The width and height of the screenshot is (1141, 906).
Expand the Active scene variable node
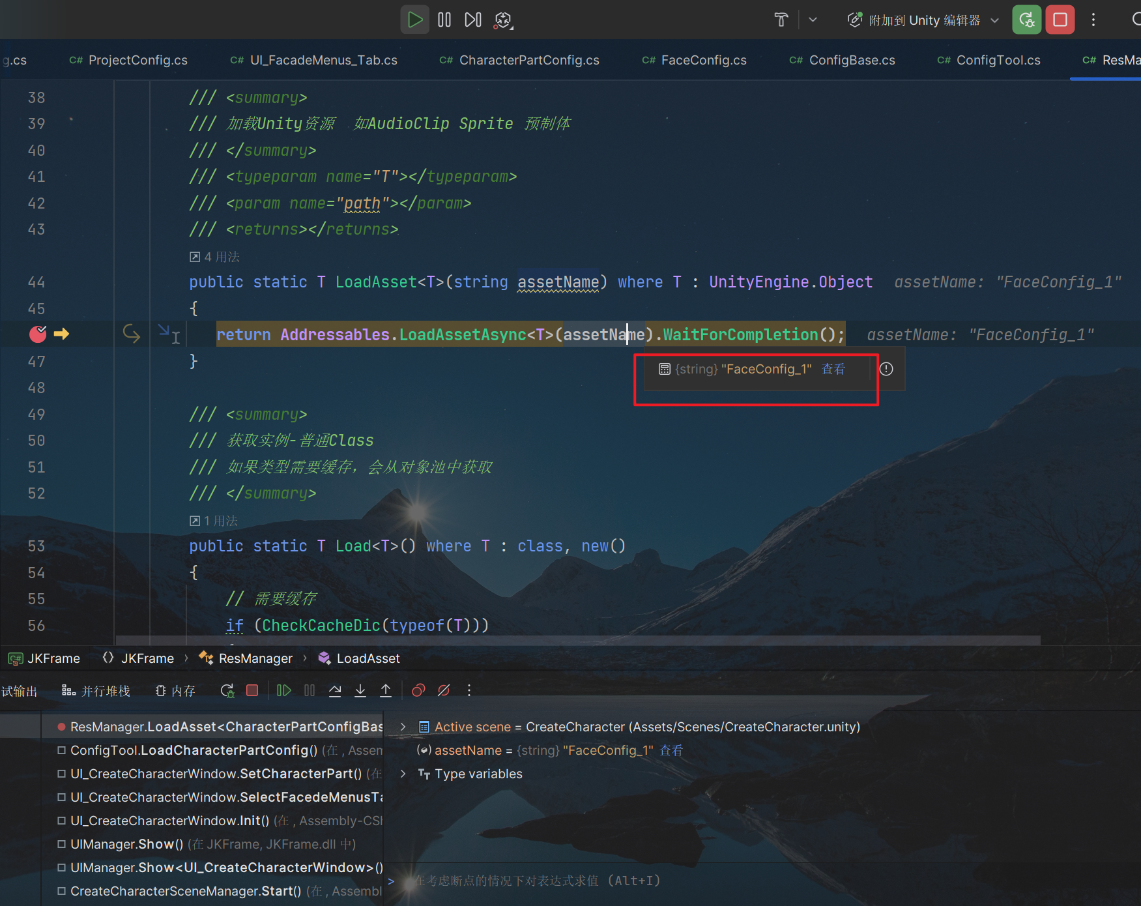point(403,727)
